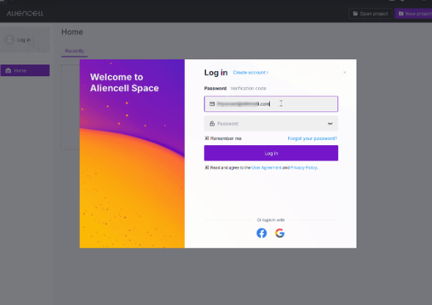Click the Aliencell logo
The width and height of the screenshot is (432, 305).
tap(25, 13)
